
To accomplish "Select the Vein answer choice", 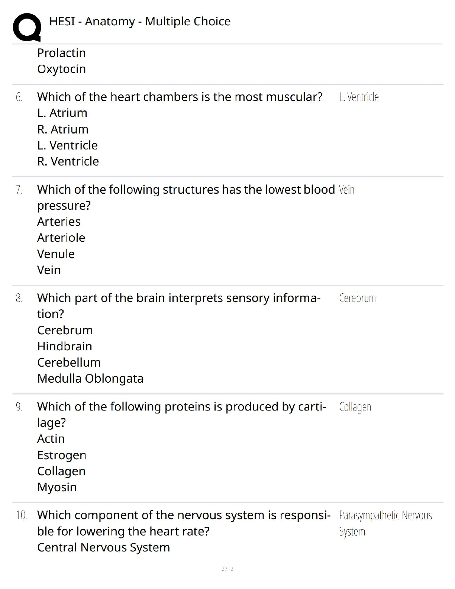I will pyautogui.click(x=49, y=270).
